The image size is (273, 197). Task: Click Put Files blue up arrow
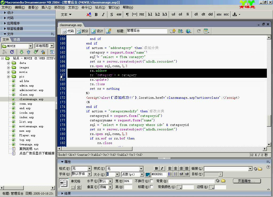coord(29,52)
